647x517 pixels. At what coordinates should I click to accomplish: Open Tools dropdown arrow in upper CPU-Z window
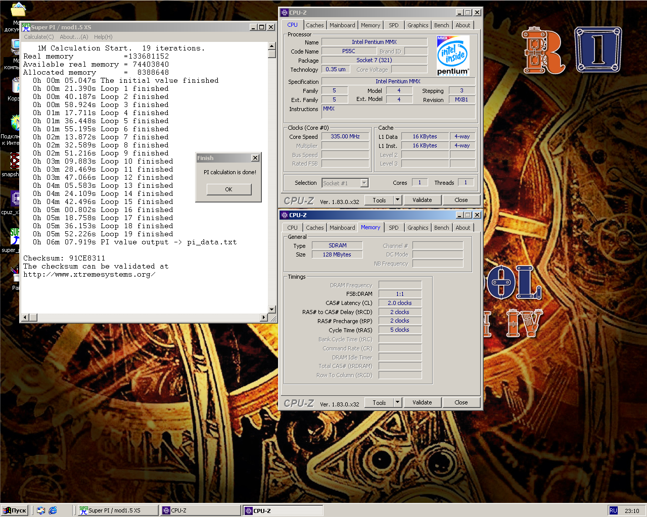tap(397, 200)
